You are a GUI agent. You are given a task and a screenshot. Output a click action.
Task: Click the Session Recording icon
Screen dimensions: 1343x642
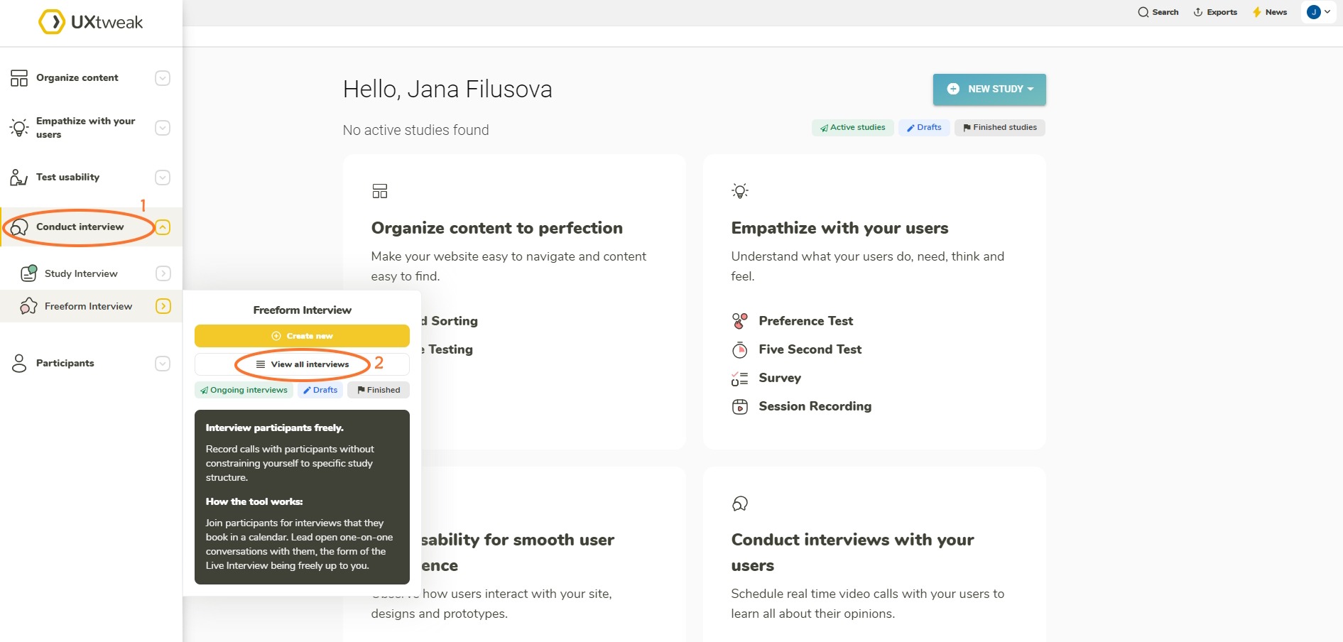[x=740, y=406]
